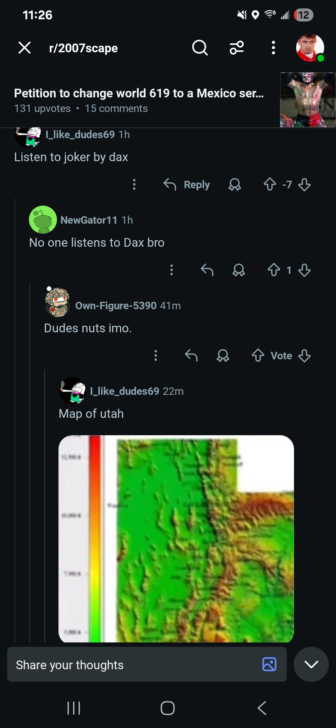Reply to NewGator11's comment with the arrow icon
336x728 pixels.
[207, 270]
